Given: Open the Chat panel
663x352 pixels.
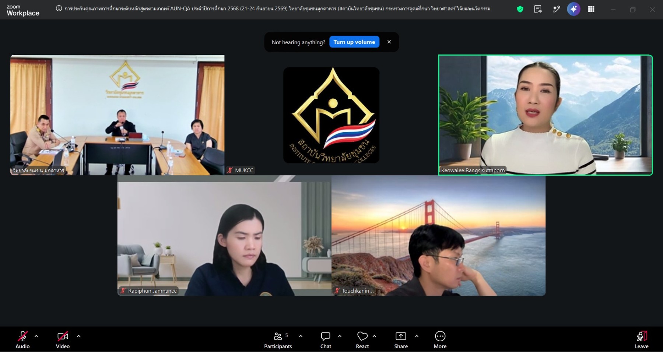Looking at the screenshot, I should (326, 340).
